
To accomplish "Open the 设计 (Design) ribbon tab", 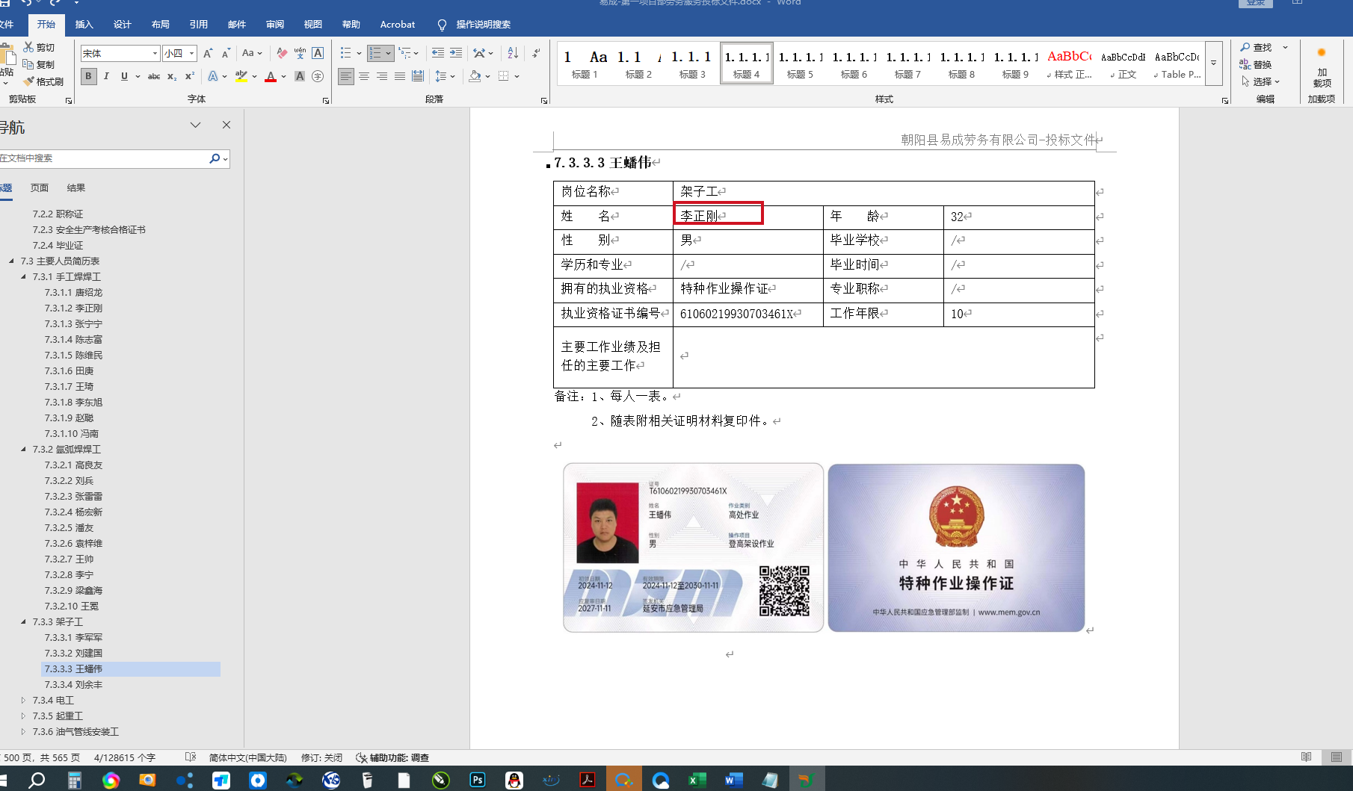I will (123, 25).
